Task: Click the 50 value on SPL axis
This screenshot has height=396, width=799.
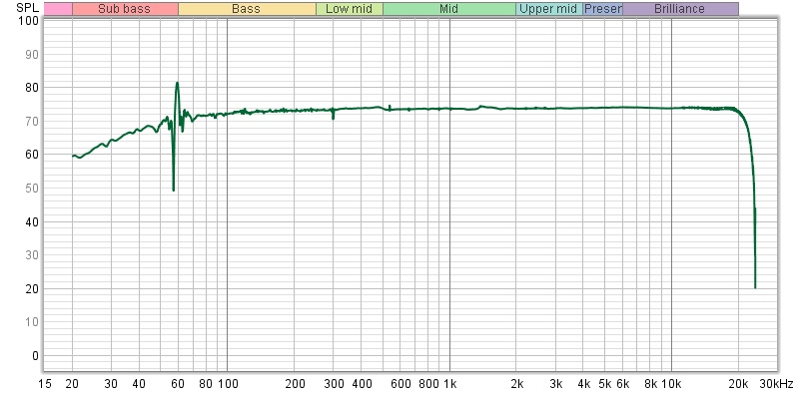Action: [32, 189]
